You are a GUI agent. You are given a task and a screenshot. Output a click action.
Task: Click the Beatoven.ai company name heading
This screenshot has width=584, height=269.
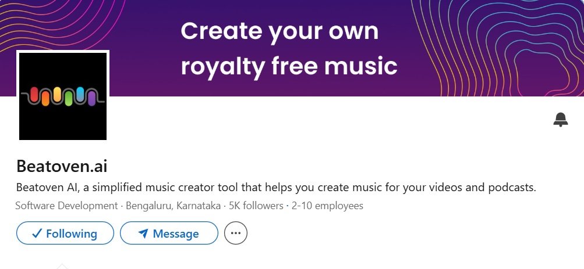click(x=62, y=166)
